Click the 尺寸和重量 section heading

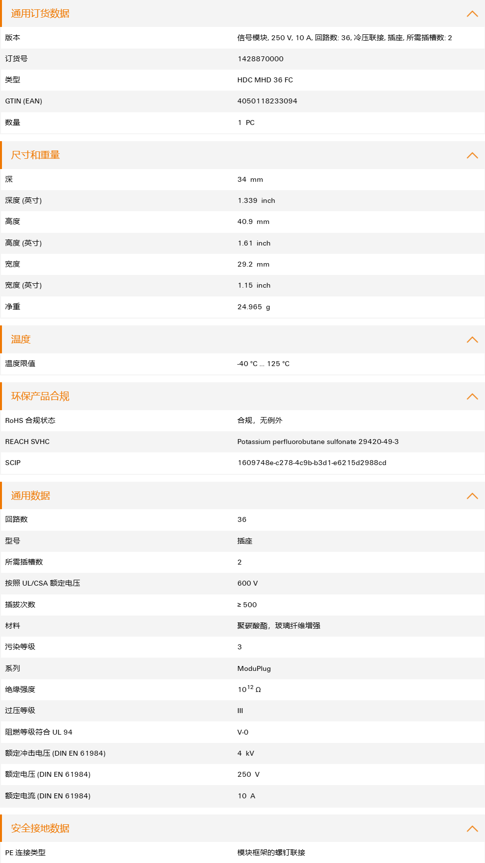tap(35, 155)
